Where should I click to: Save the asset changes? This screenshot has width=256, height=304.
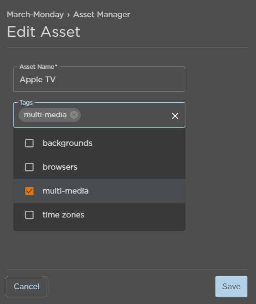click(231, 286)
